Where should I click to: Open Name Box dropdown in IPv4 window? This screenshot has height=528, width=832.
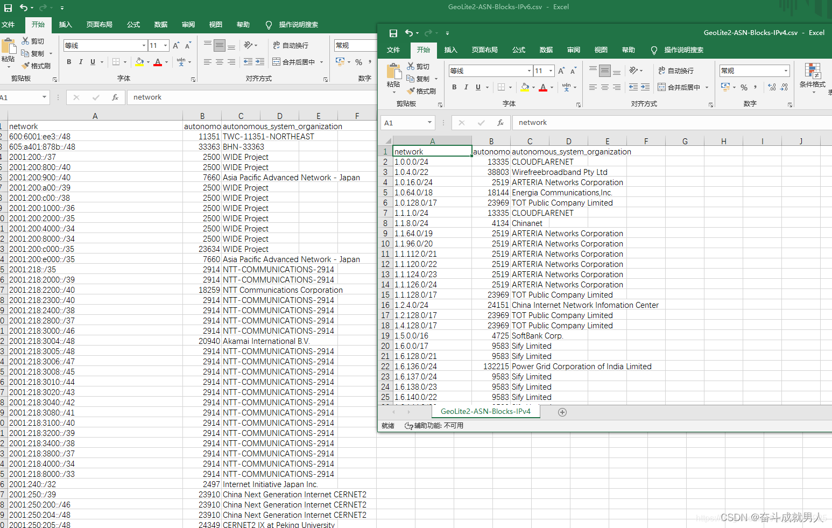click(x=429, y=123)
